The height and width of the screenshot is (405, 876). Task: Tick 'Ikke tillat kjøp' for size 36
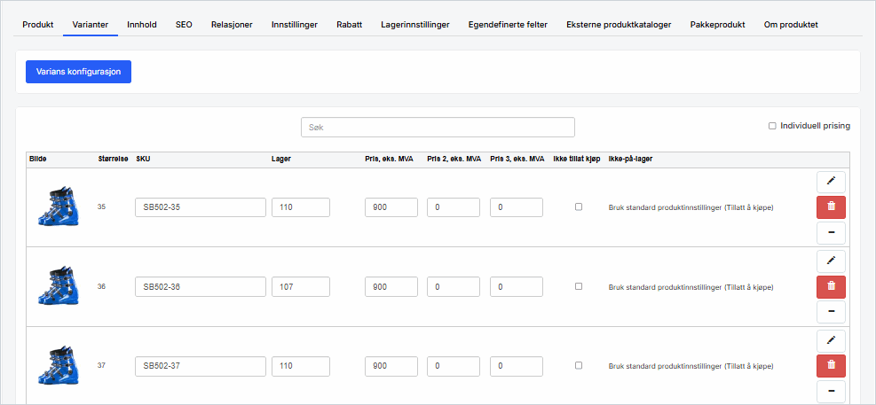579,286
